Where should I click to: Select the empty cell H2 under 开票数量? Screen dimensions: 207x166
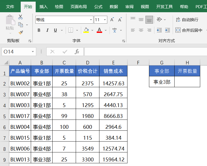[x=187, y=82]
